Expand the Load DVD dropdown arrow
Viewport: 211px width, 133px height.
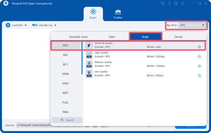pyautogui.click(x=26, y=25)
